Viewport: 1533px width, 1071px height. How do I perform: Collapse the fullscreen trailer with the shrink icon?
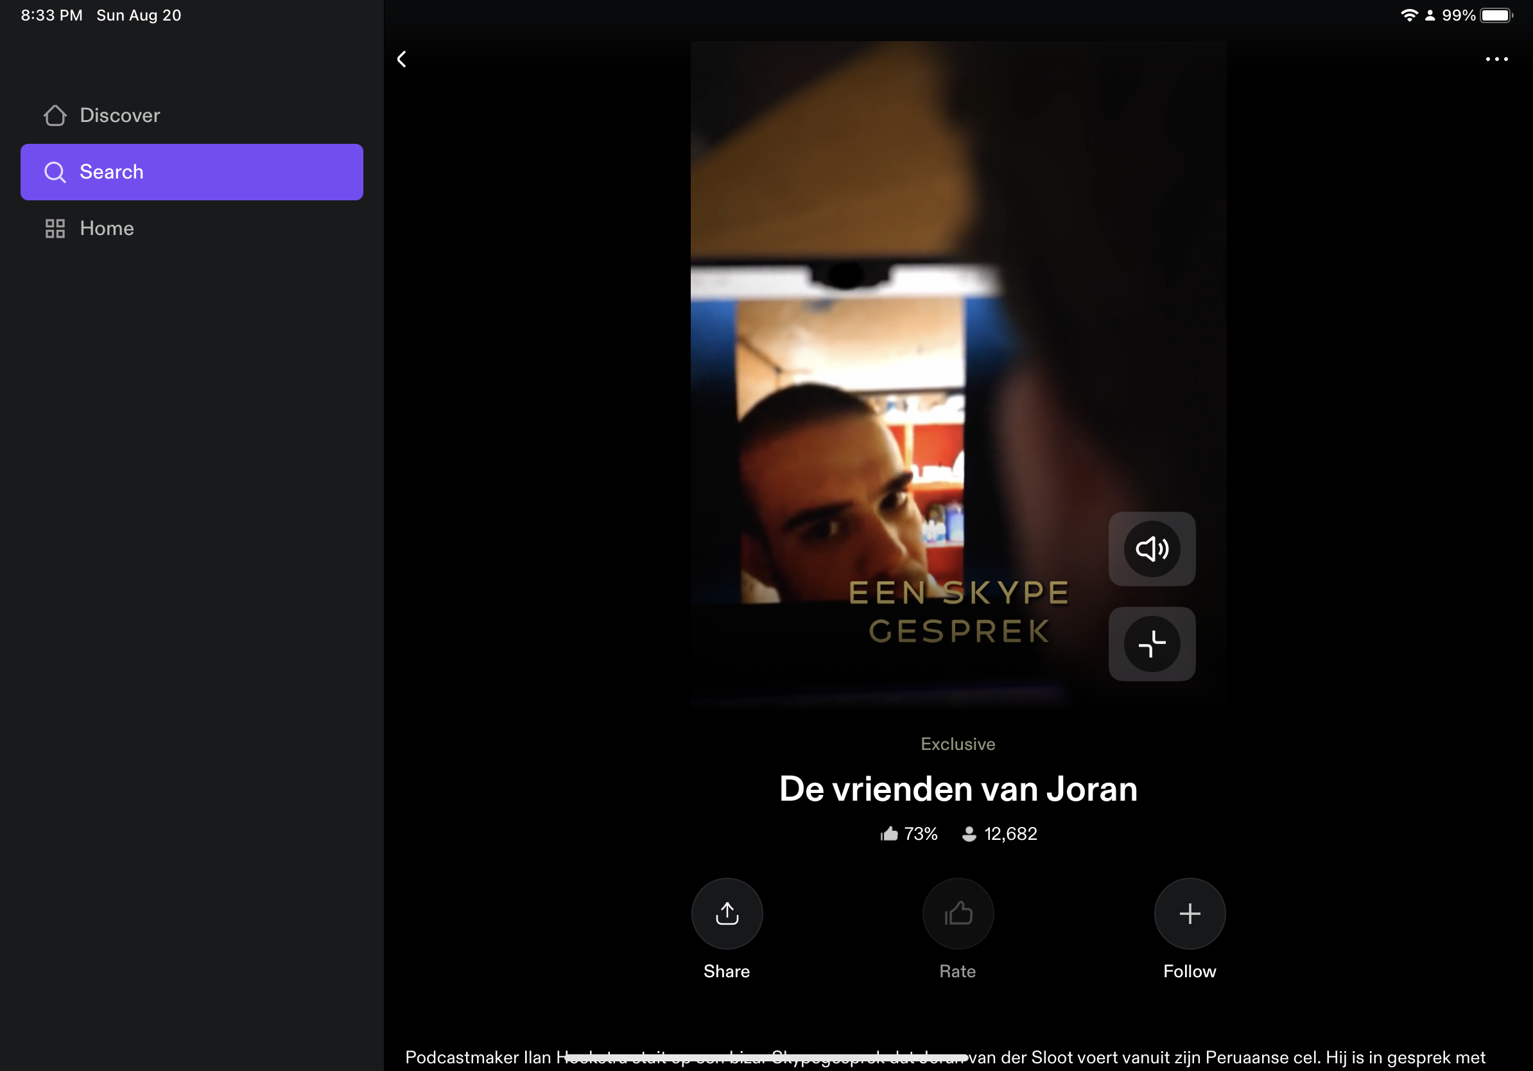click(x=1152, y=643)
